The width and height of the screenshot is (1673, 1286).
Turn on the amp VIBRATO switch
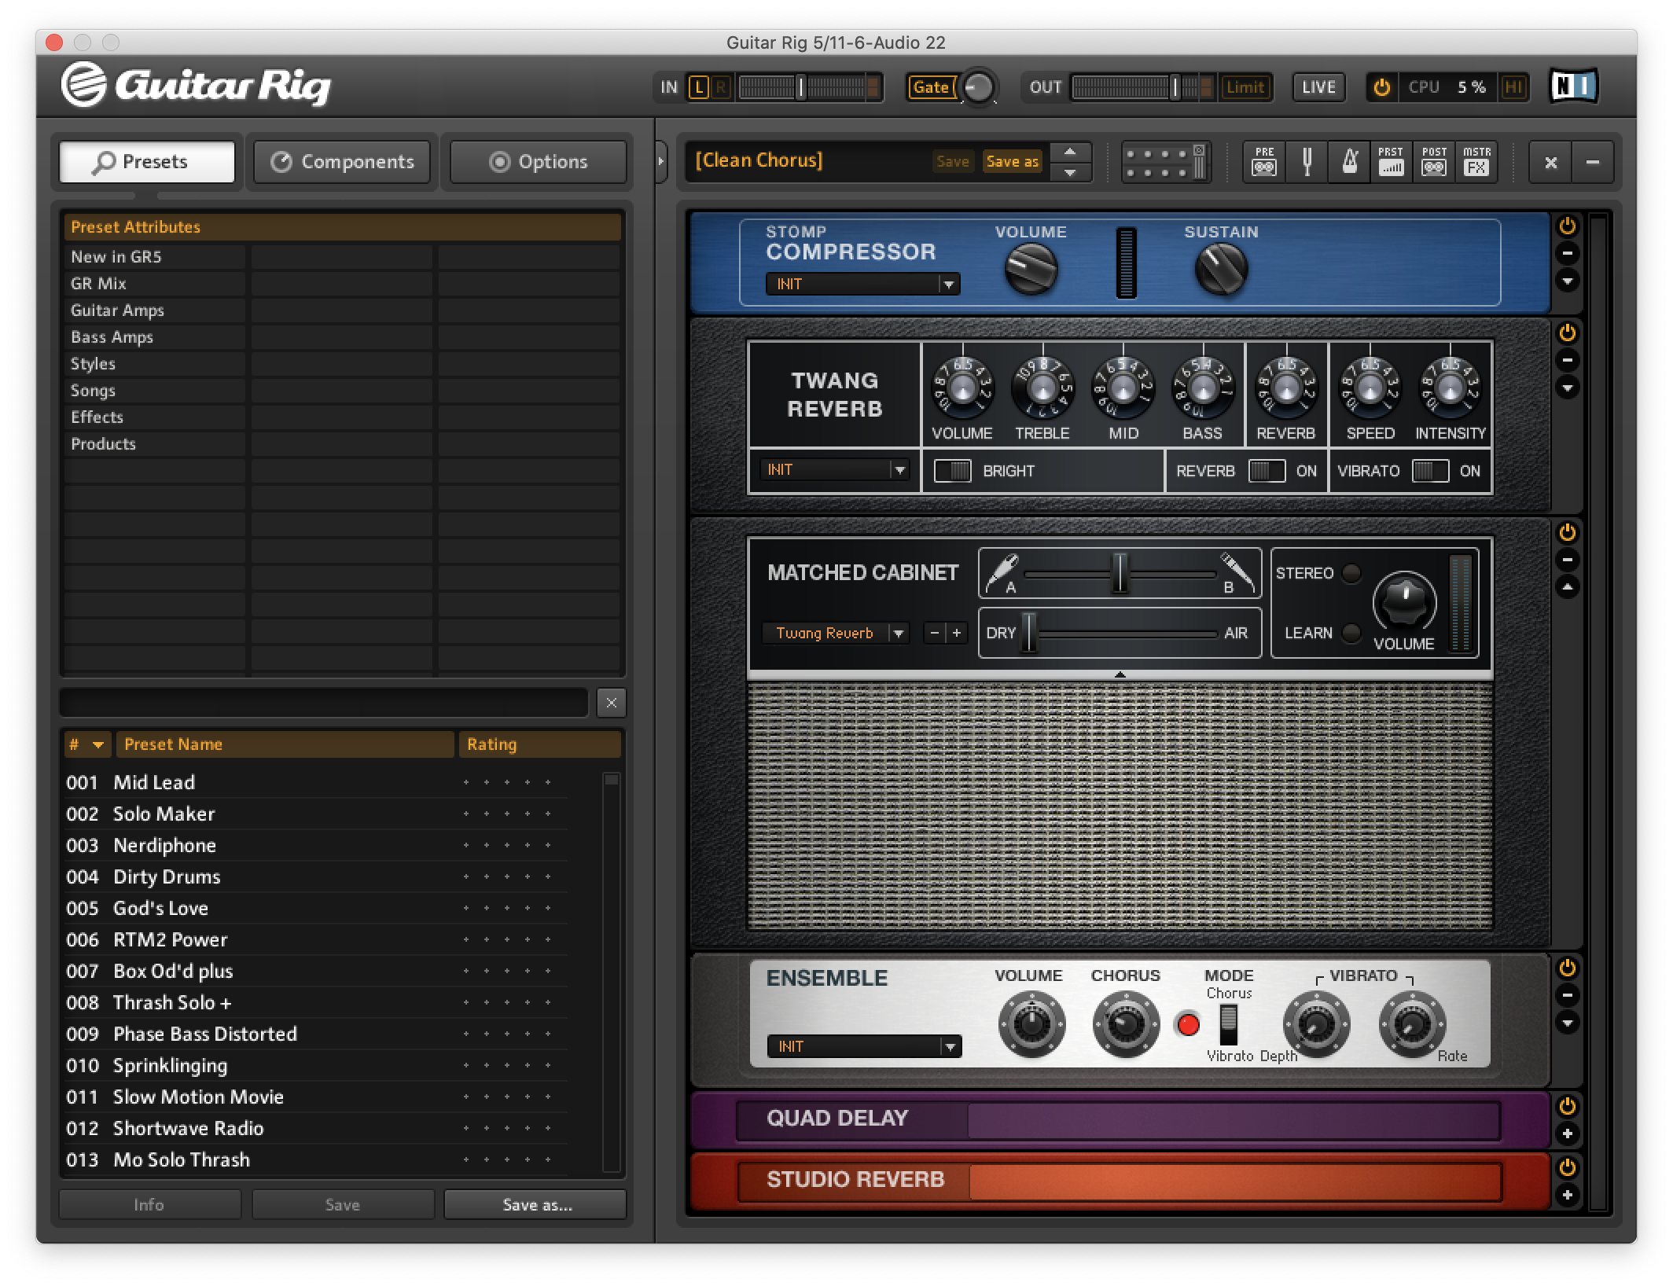[1429, 471]
